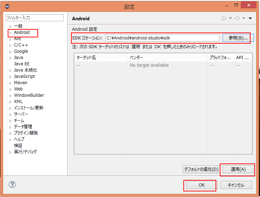Open the view menu black triangle

pyautogui.click(x=250, y=18)
